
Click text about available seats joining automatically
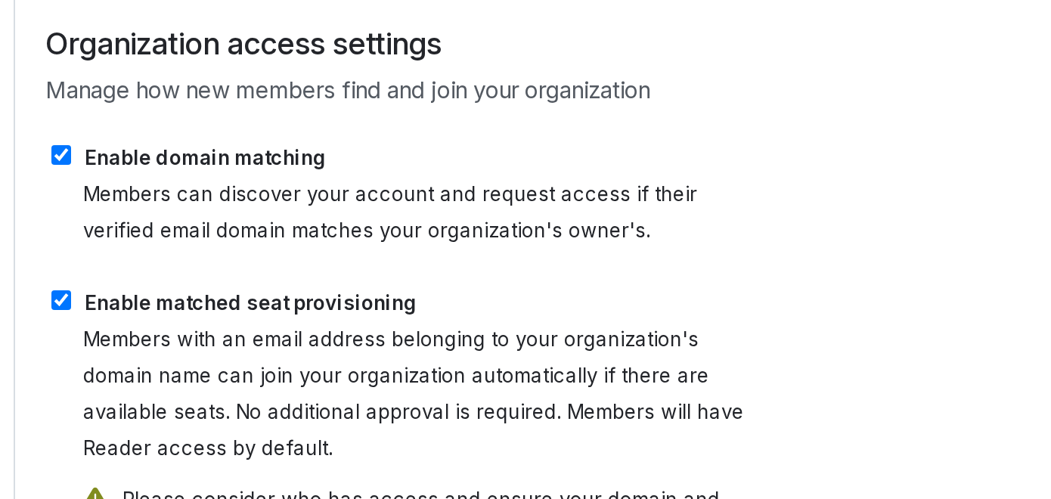point(395,376)
